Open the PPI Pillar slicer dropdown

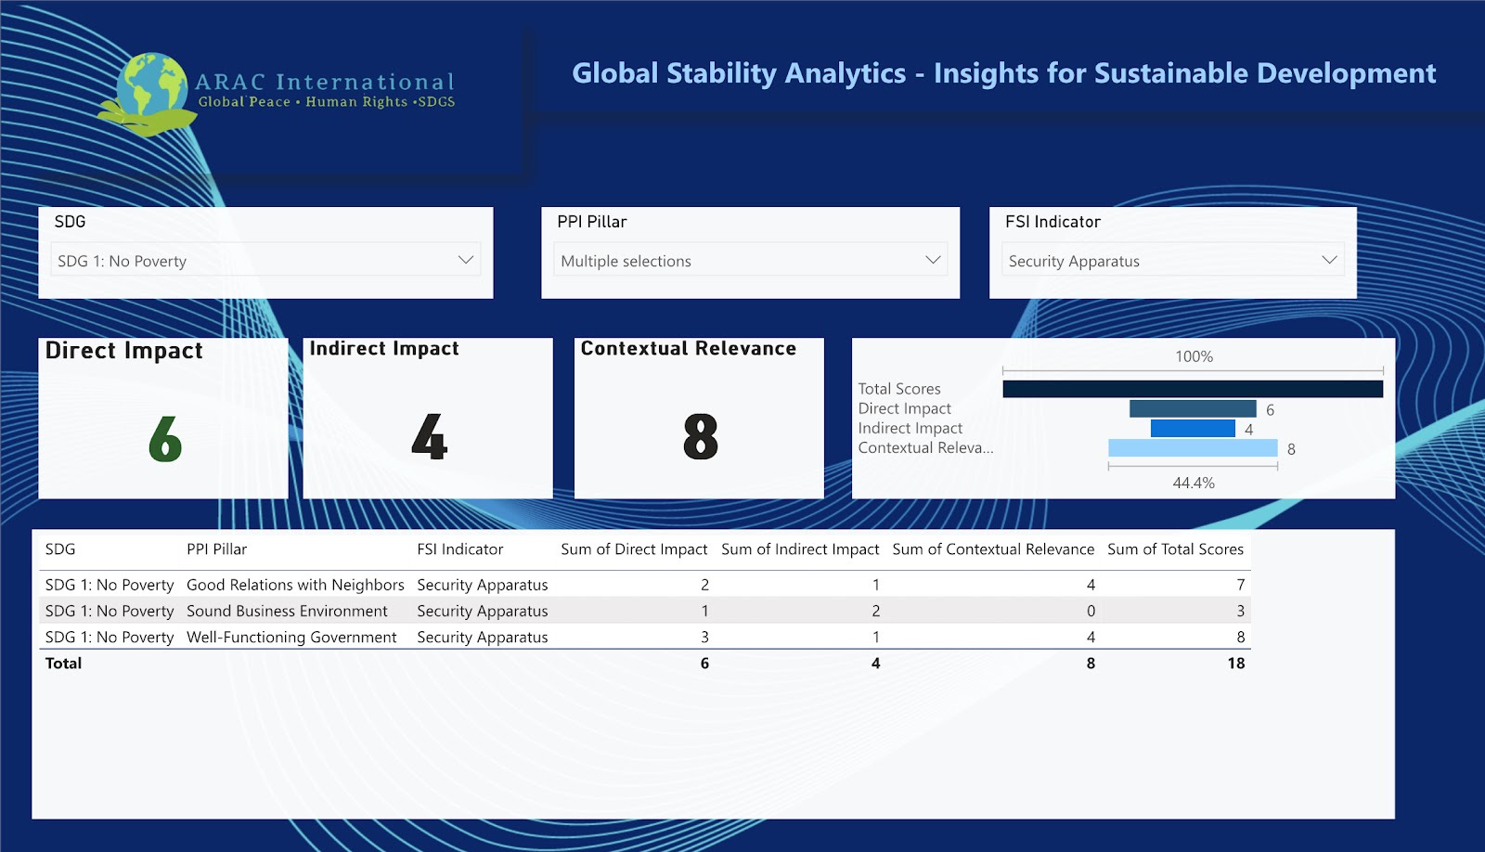click(751, 261)
